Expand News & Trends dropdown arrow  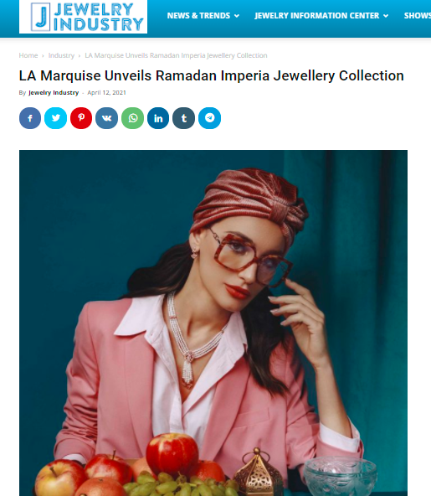(237, 16)
